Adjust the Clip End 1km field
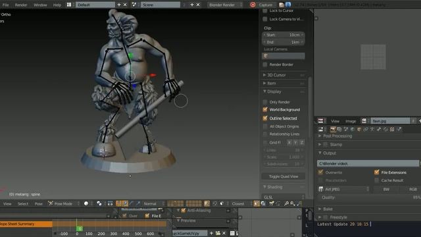 pos(284,42)
